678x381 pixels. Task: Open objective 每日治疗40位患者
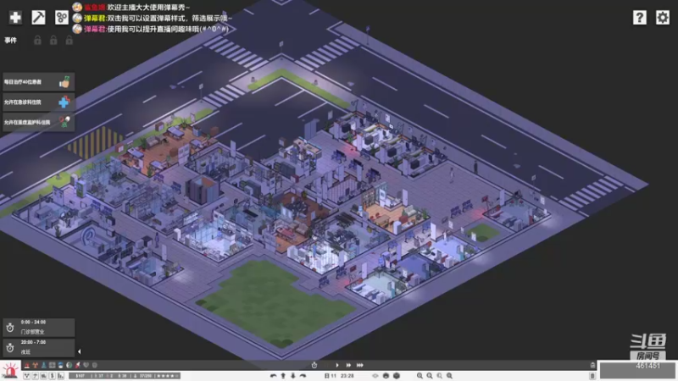pos(38,81)
